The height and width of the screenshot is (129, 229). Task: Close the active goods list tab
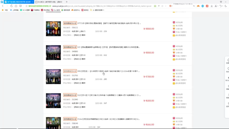click(32, 2)
